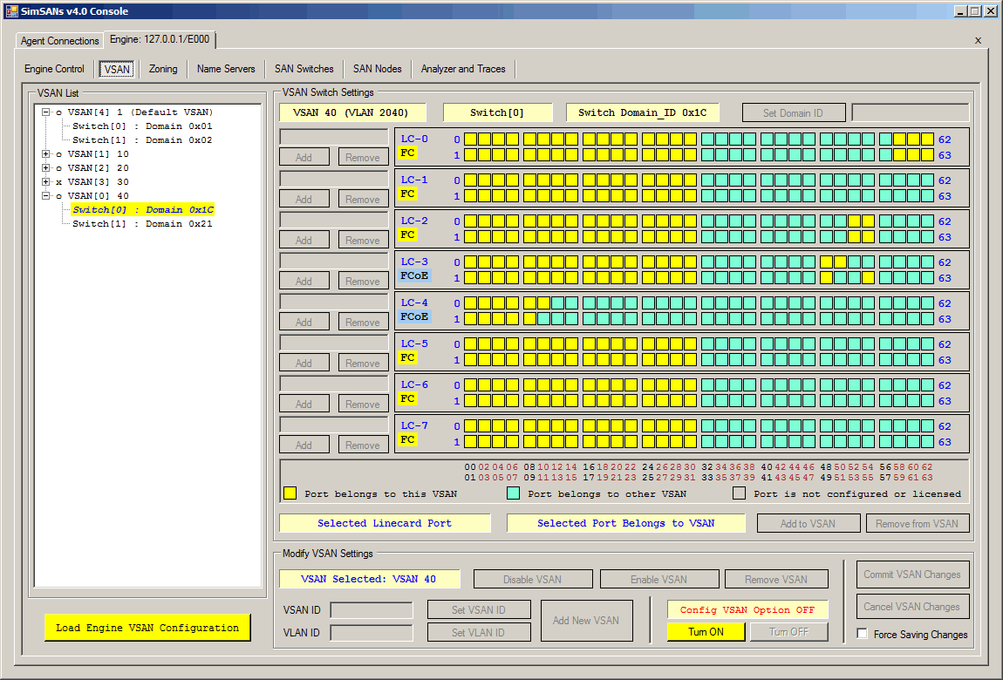
Task: Open the SAN Switches tab
Action: coord(304,69)
